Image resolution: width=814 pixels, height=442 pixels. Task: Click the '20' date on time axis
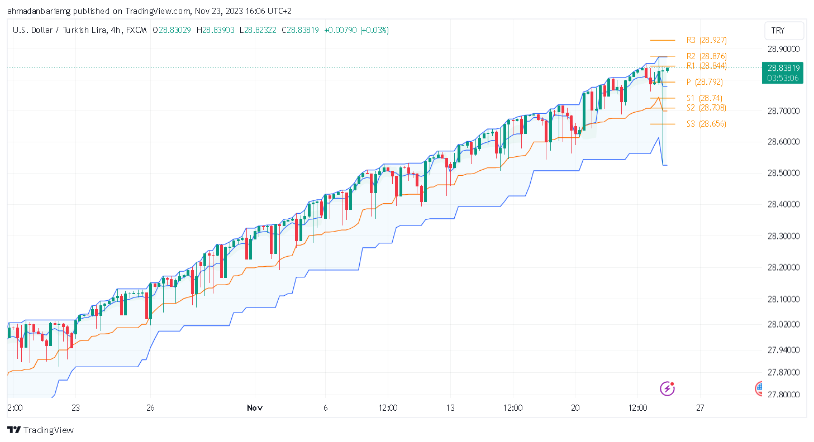[576, 408]
